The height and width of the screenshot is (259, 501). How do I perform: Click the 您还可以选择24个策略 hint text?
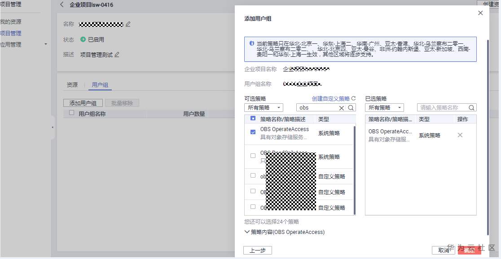(272, 222)
